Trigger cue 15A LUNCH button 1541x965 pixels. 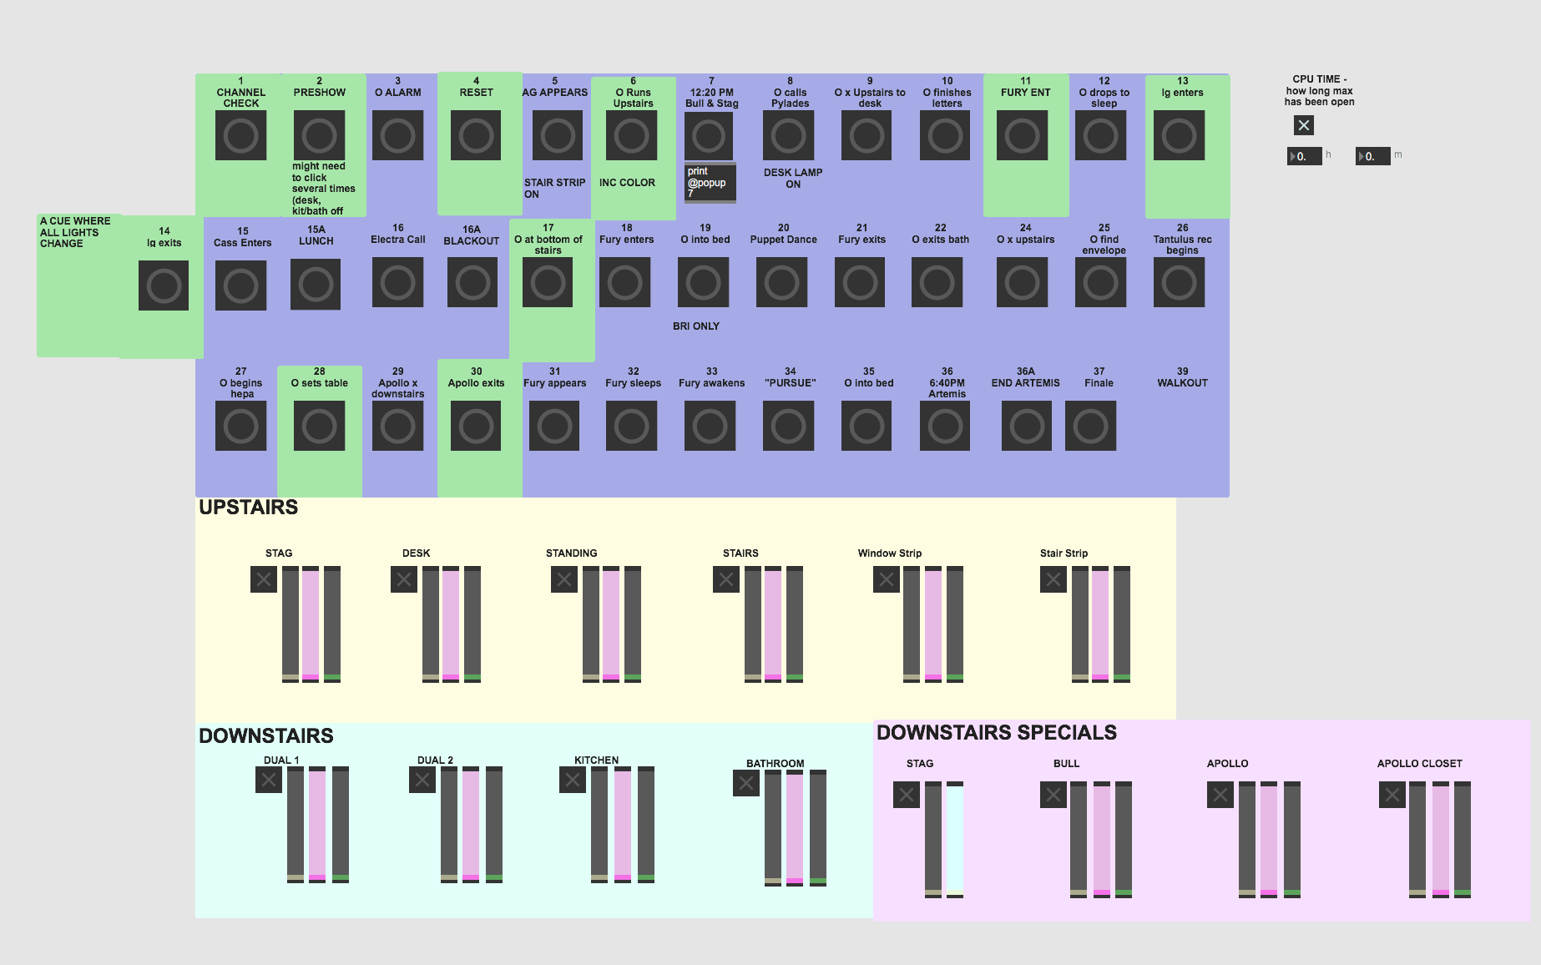click(316, 285)
